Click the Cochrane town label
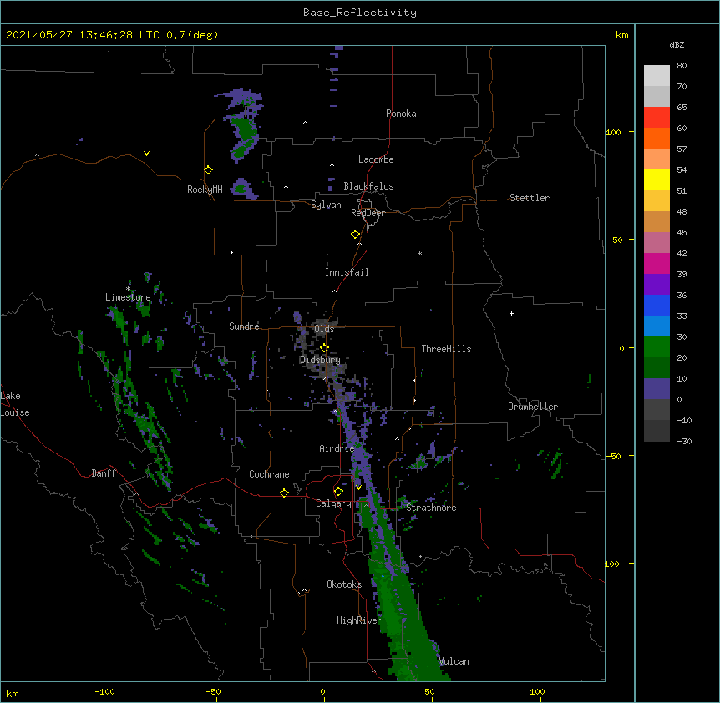The height and width of the screenshot is (703, 720). tap(269, 474)
